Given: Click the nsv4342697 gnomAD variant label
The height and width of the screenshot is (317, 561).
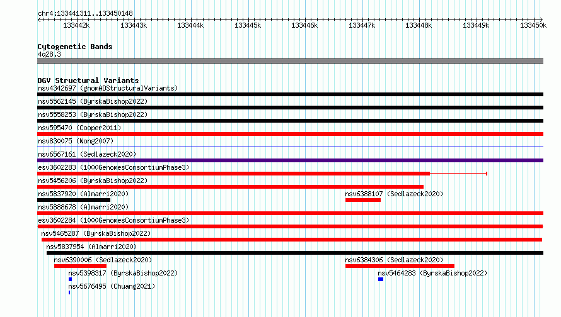Looking at the screenshot, I should (x=108, y=88).
